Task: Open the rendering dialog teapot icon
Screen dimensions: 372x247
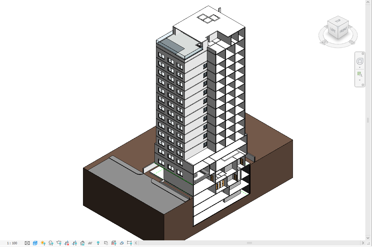Action: (59, 243)
